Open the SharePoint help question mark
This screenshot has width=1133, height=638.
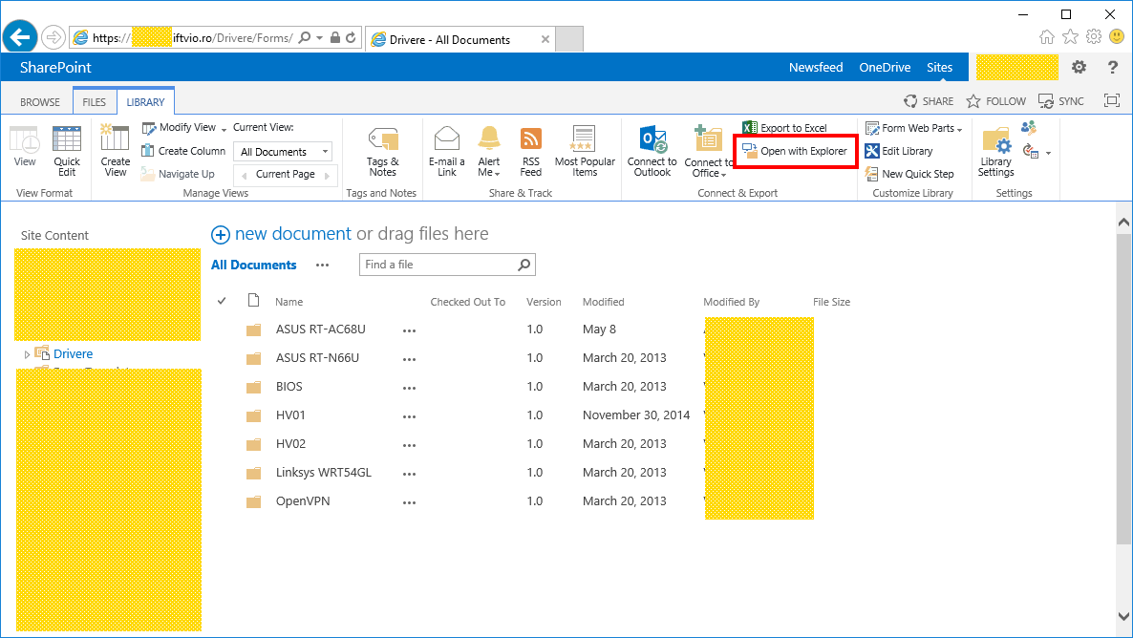(1113, 67)
